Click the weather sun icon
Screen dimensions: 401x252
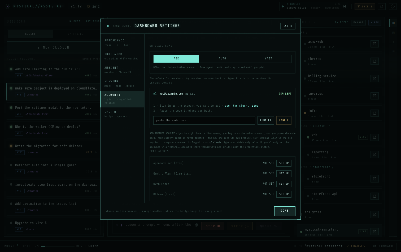[88, 7]
